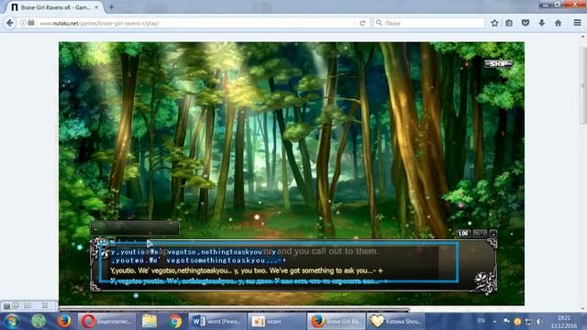Image resolution: width=587 pixels, height=330 pixels.
Task: Switch to the Word taskbar window
Action: [x=217, y=322]
